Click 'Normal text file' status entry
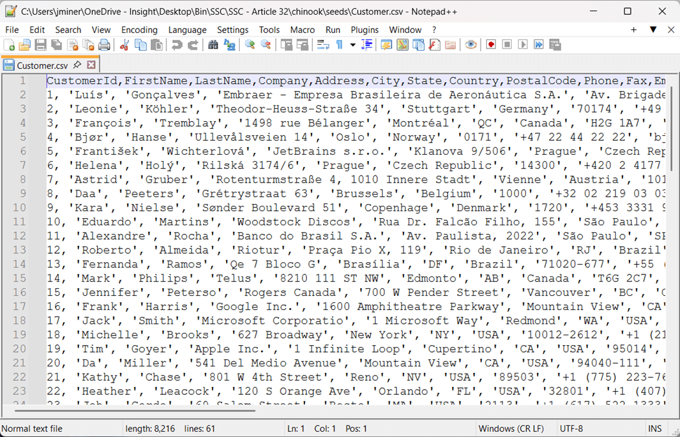Viewport: 680px width, 437px height. (32, 429)
